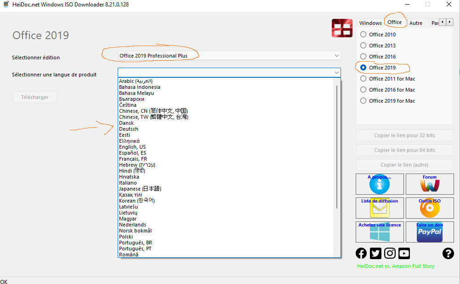Click Copier le lien (autre) button

(x=404, y=165)
